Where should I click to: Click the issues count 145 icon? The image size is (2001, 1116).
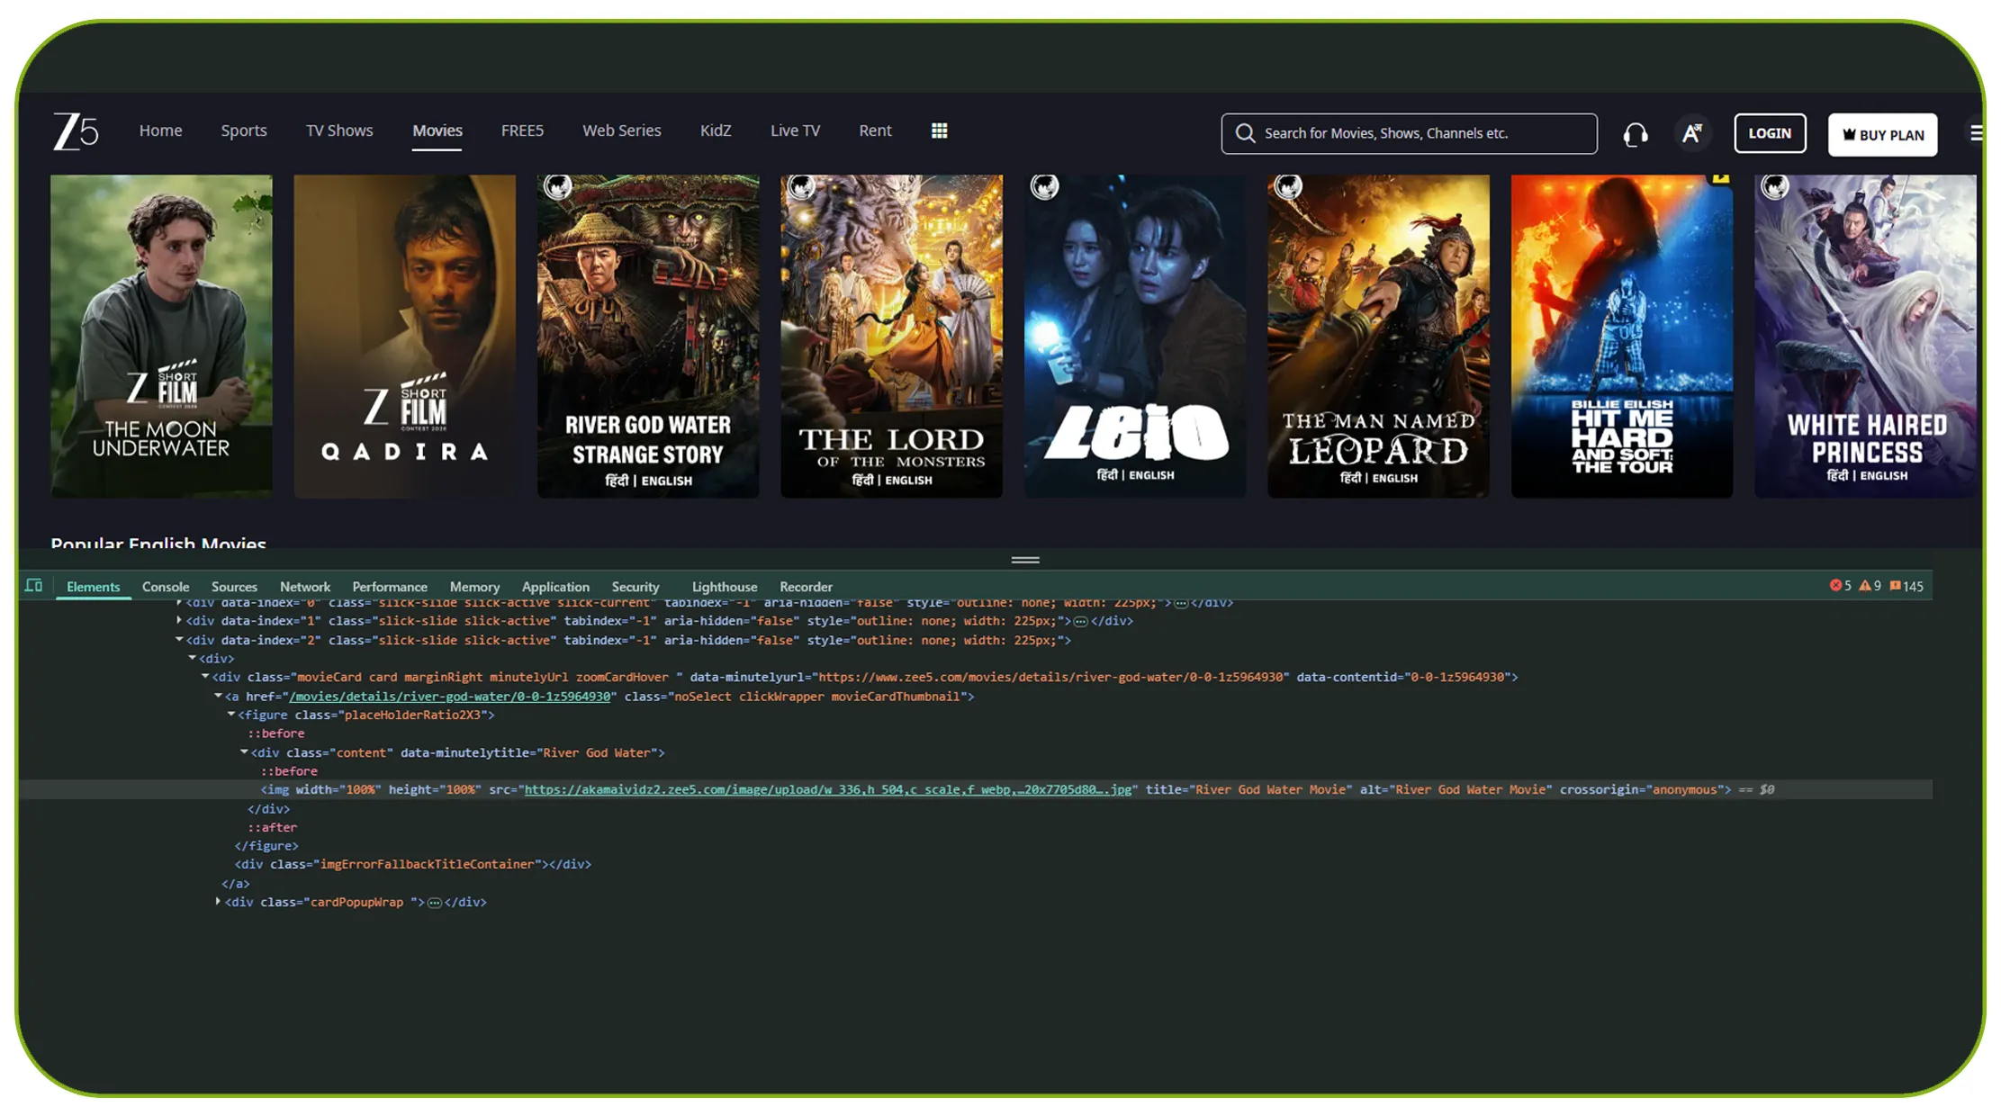pos(1895,586)
